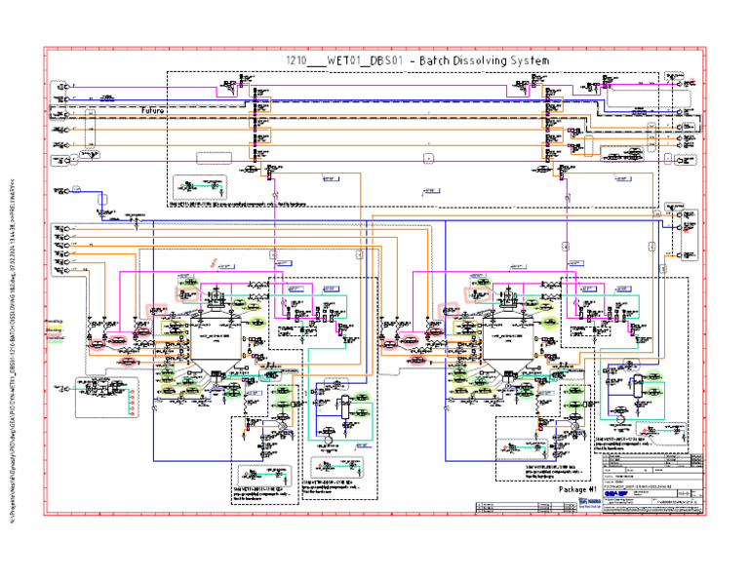Click the vertical file path text on left margin
749x579 pixels.
pyautogui.click(x=13, y=351)
